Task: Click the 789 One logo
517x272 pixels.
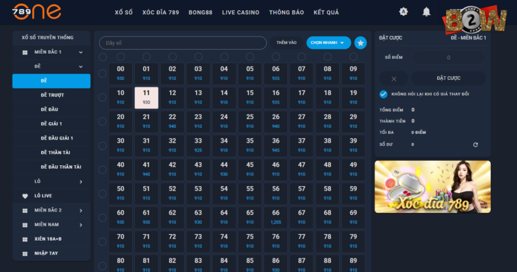Action: 38,12
